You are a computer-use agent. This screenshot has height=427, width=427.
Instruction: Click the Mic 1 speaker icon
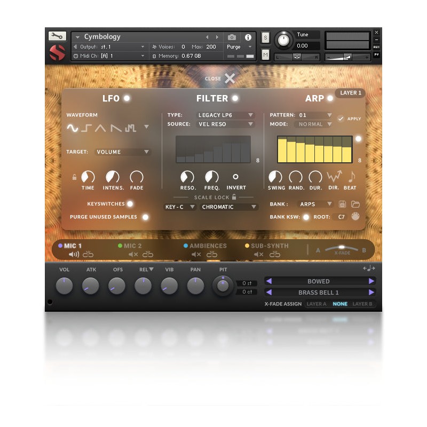click(x=74, y=255)
